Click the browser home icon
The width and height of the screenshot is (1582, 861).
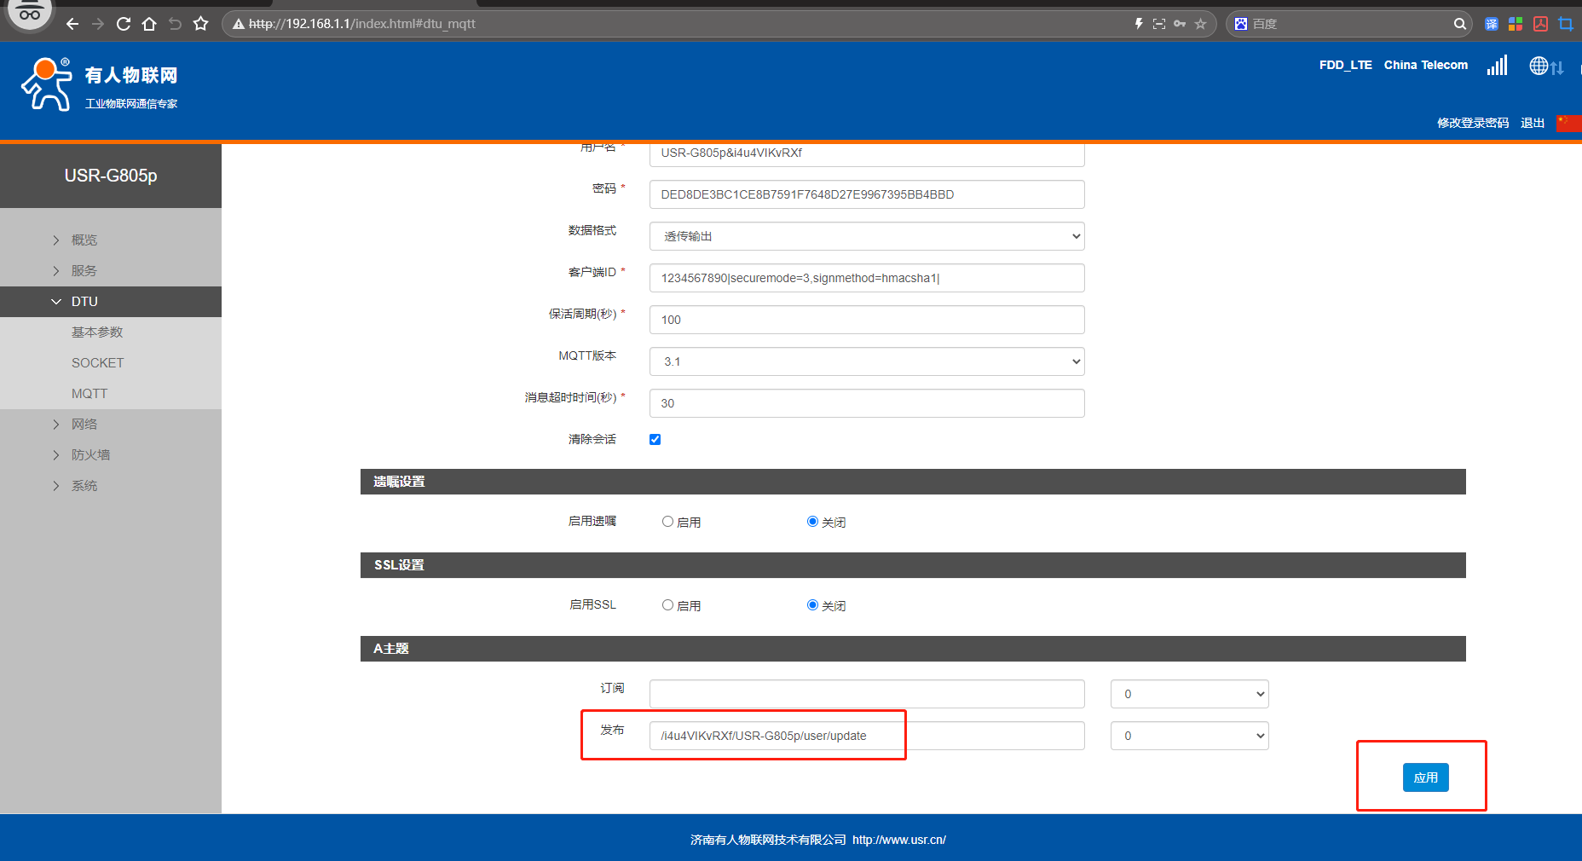pos(149,24)
